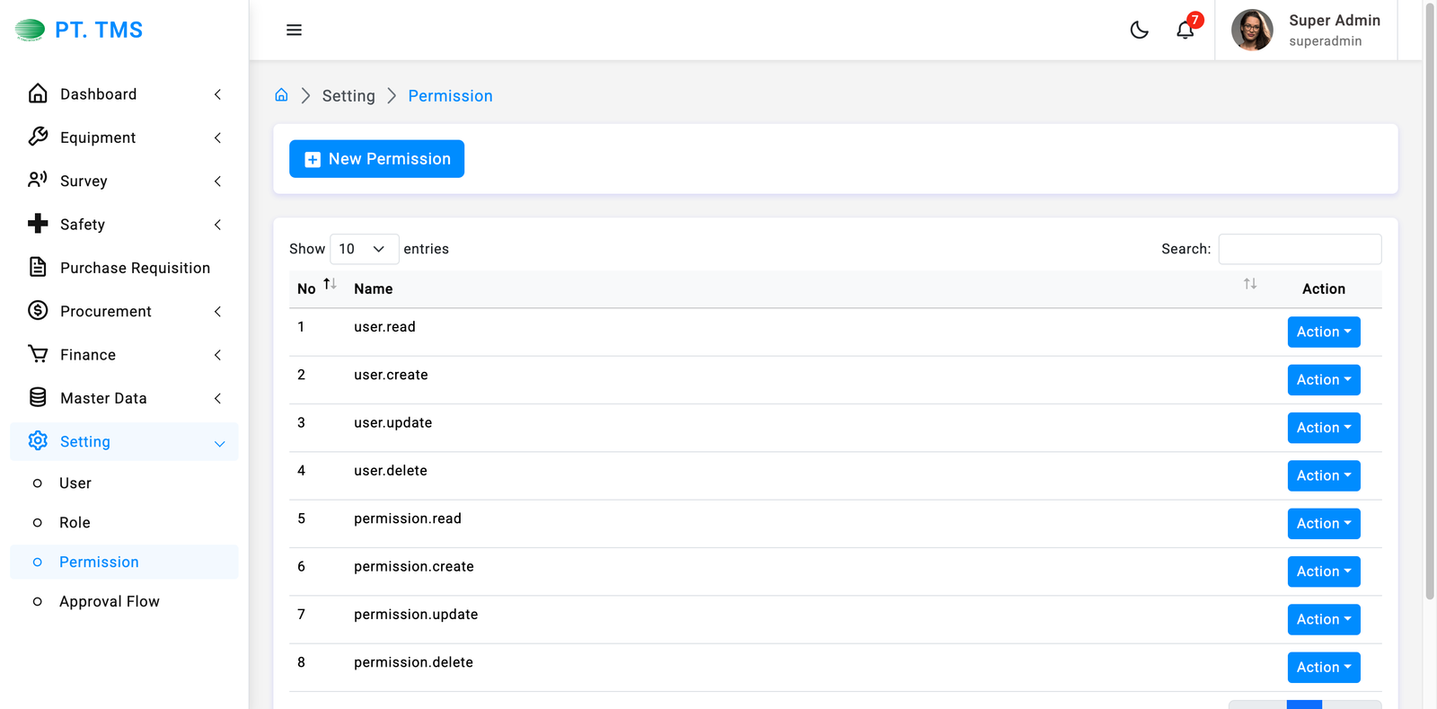Expand the Dashboard sidebar menu
Image resolution: width=1437 pixels, height=709 pixels.
98,94
